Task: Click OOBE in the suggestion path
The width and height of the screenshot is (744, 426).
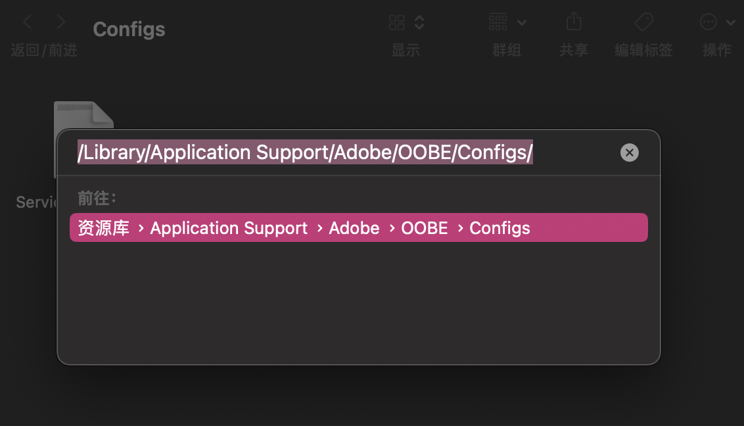Action: 424,227
